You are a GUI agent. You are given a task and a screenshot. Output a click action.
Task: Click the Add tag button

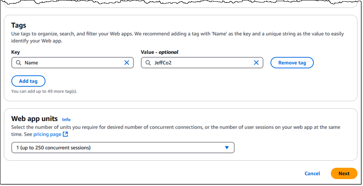coord(28,81)
